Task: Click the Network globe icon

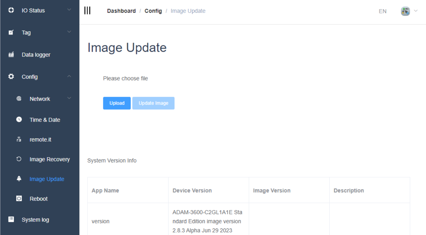Action: [x=19, y=99]
